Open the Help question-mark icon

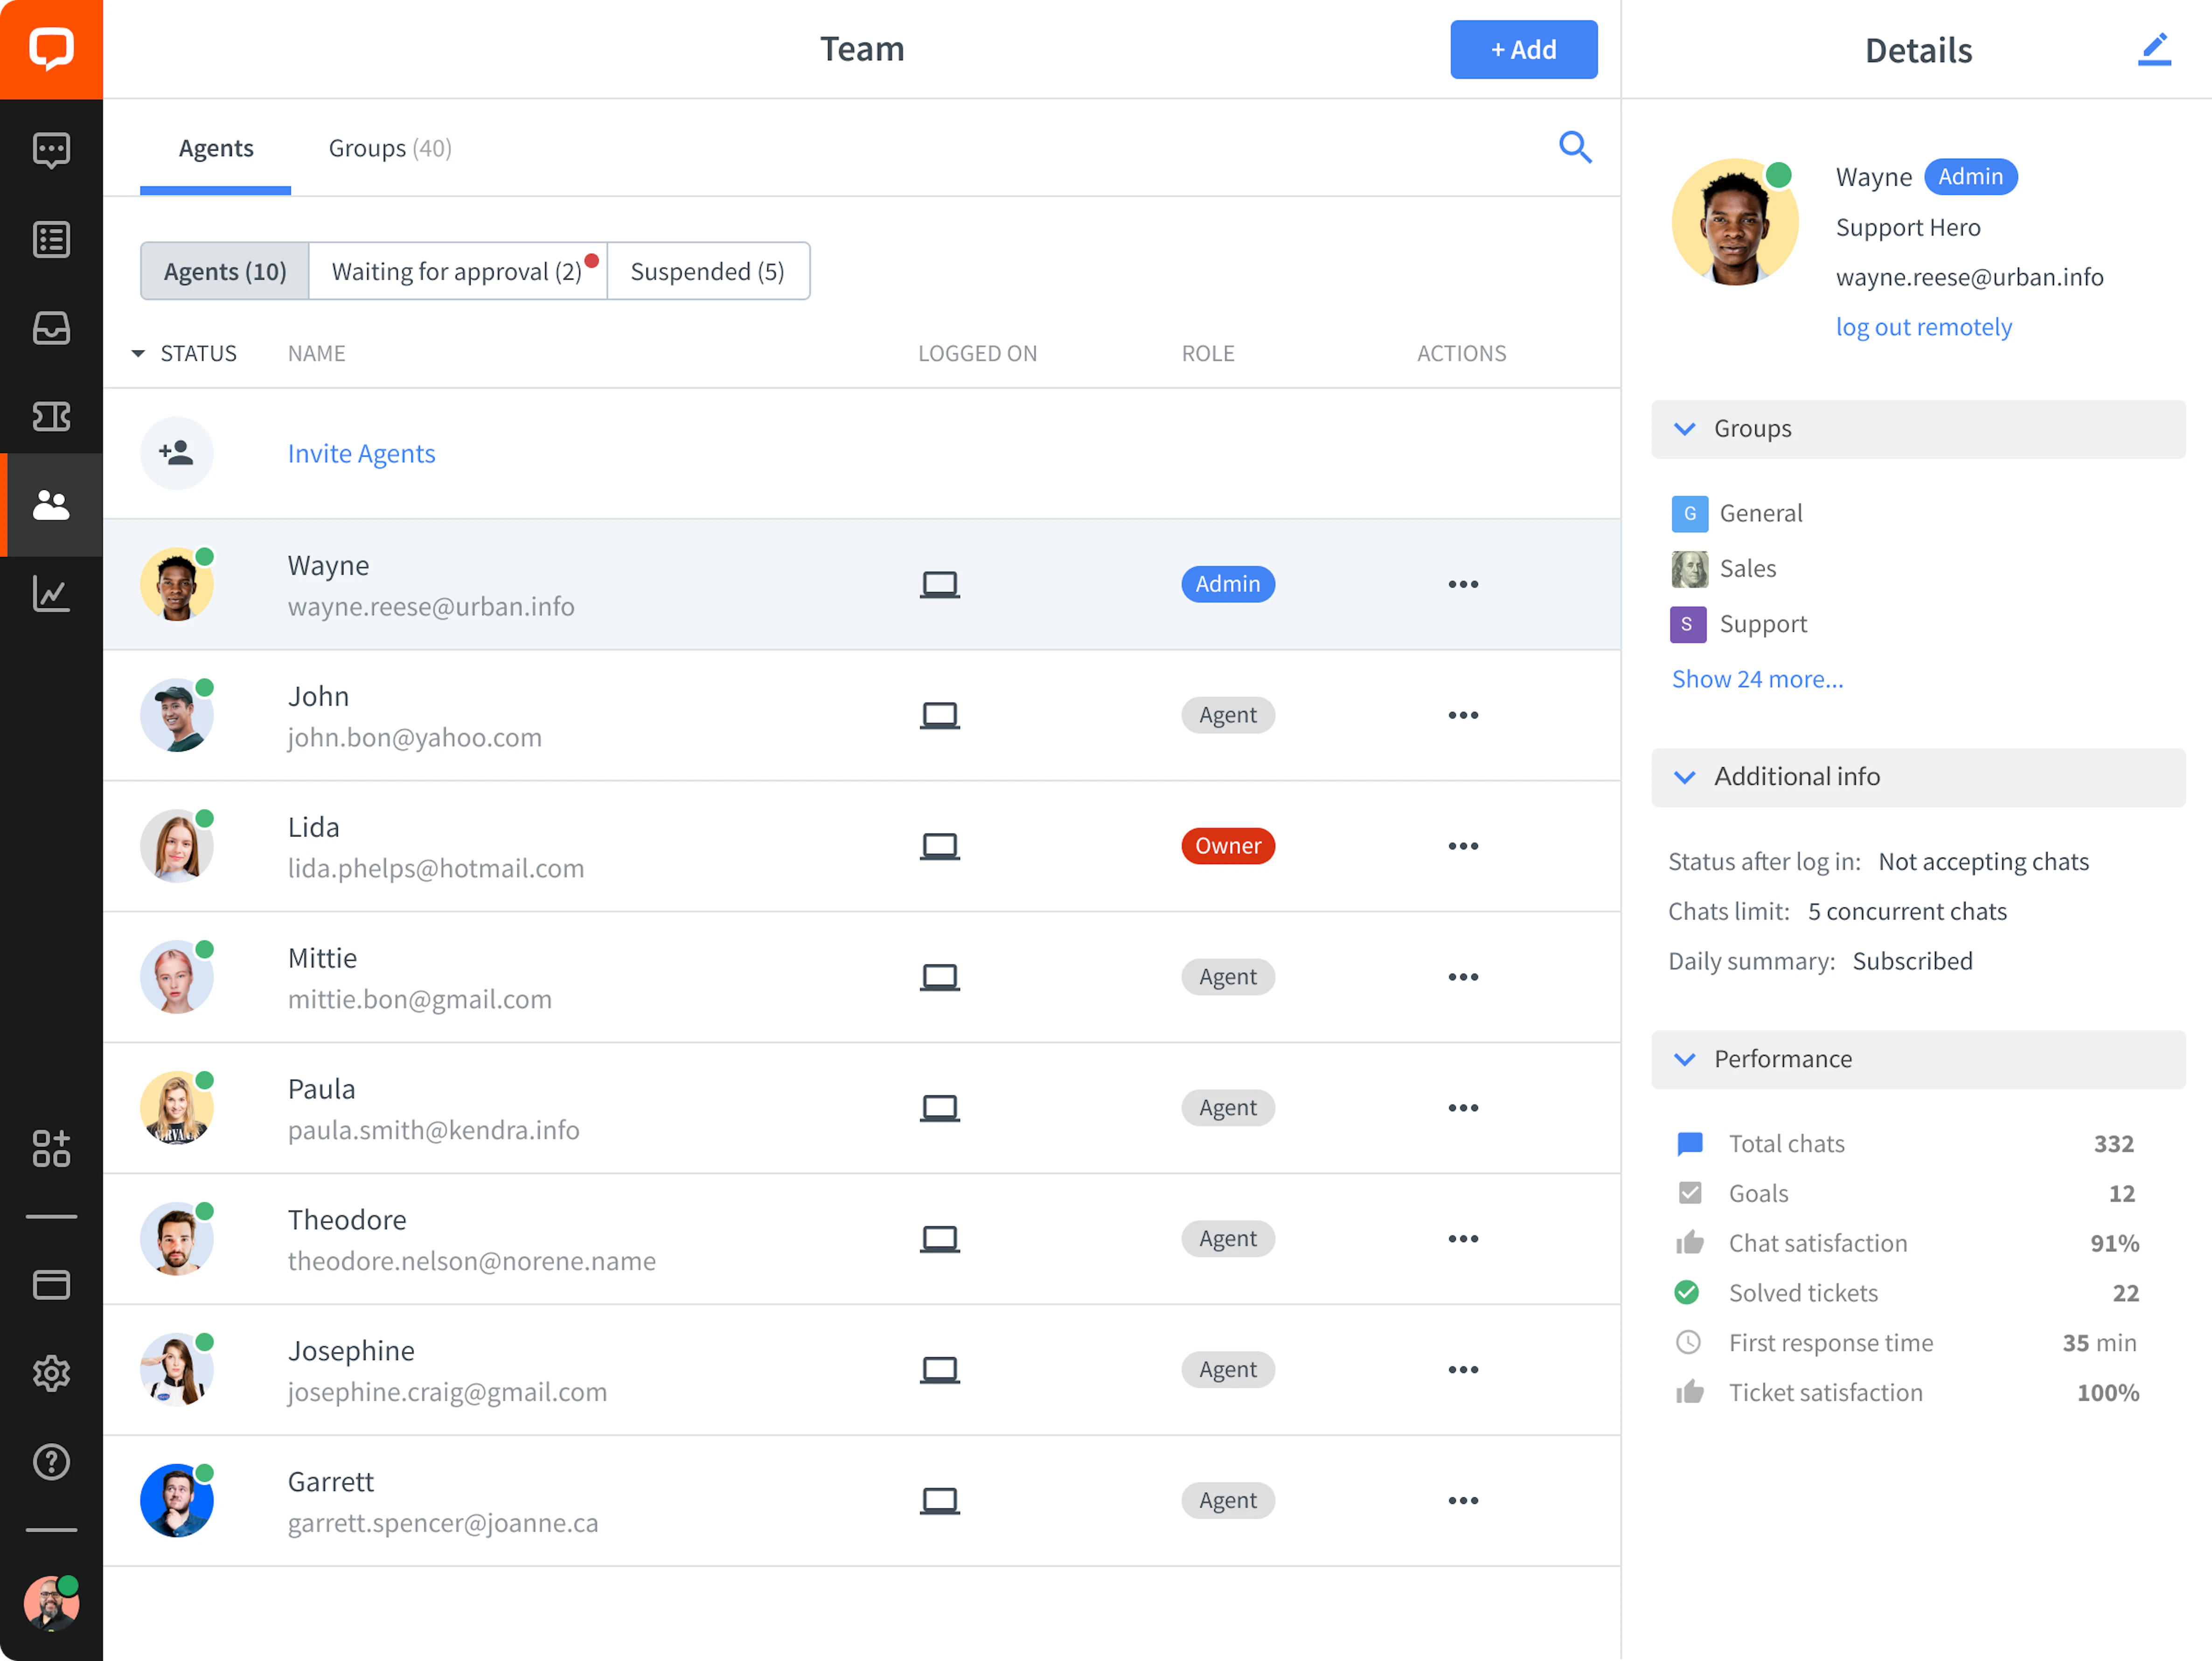(x=52, y=1462)
